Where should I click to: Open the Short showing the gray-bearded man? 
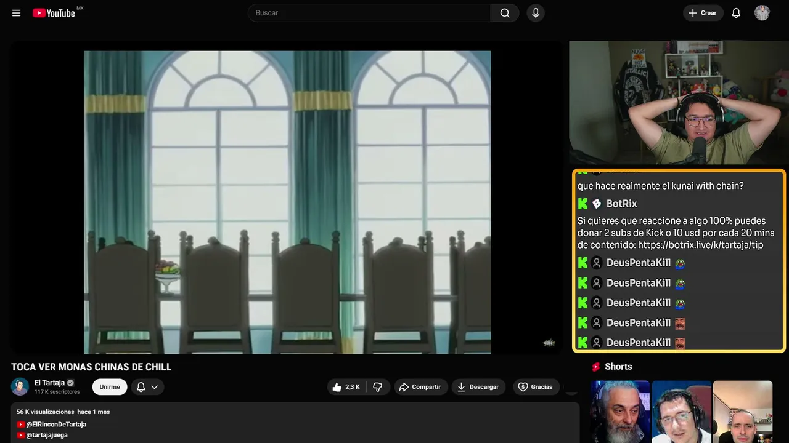(620, 412)
